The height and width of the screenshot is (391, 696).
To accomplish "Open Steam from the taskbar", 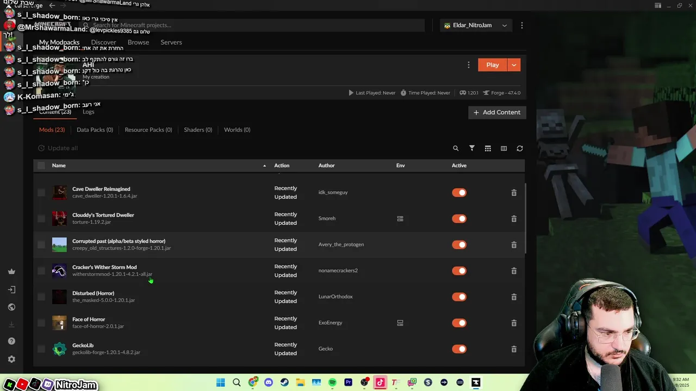I will [284, 383].
